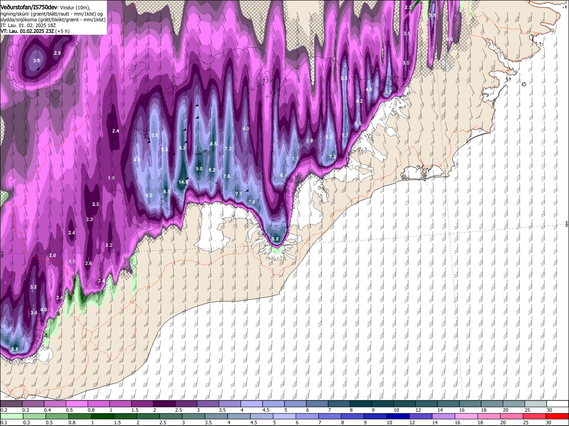569x426 pixels.
Task: Click the 7.6 precipitation value label
Action: coord(227,176)
